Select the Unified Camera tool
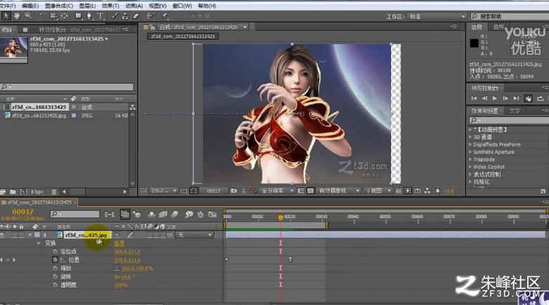This screenshot has width=549, height=305. pos(53,15)
